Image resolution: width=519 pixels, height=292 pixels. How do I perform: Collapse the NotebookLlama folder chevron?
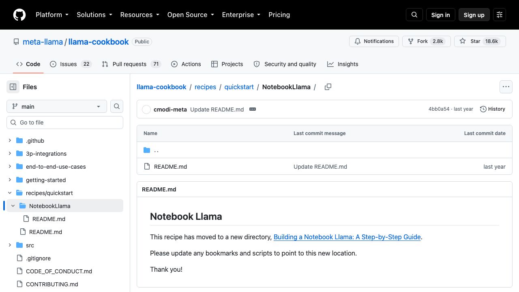13,206
